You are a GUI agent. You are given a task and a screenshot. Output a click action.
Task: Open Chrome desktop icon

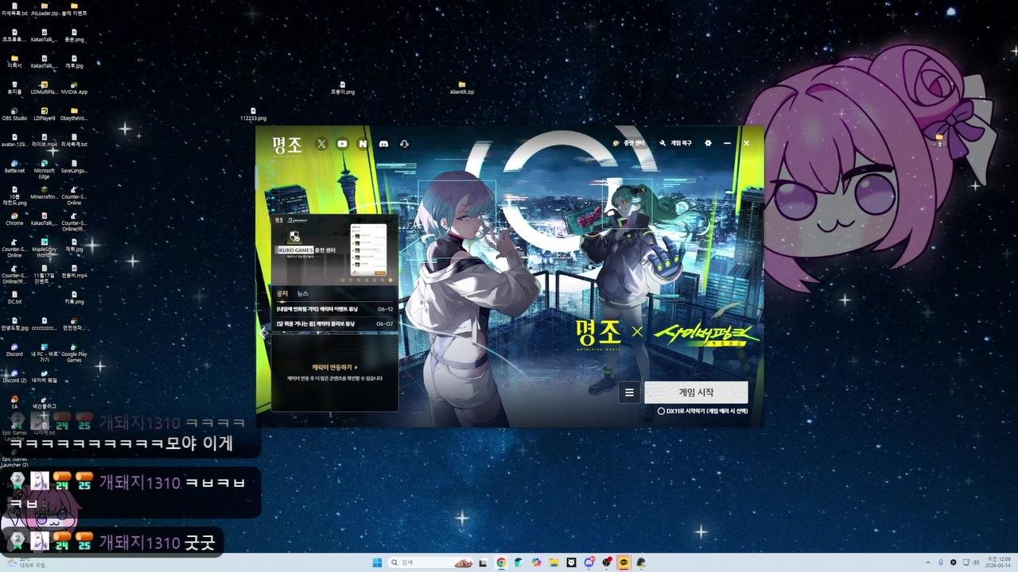pos(14,218)
